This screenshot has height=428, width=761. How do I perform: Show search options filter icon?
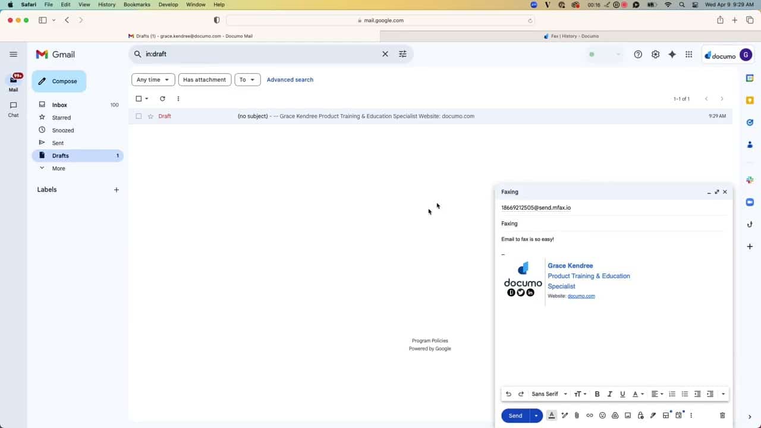pos(402,54)
